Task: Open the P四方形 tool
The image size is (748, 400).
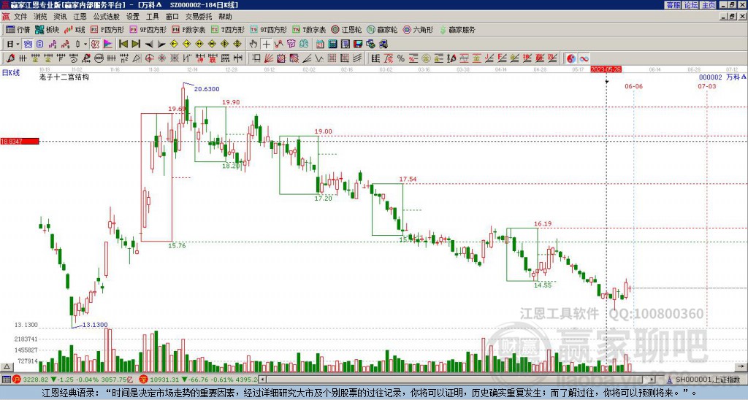Action: click(x=107, y=29)
